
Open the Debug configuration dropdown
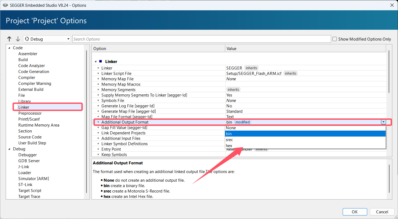point(47,39)
